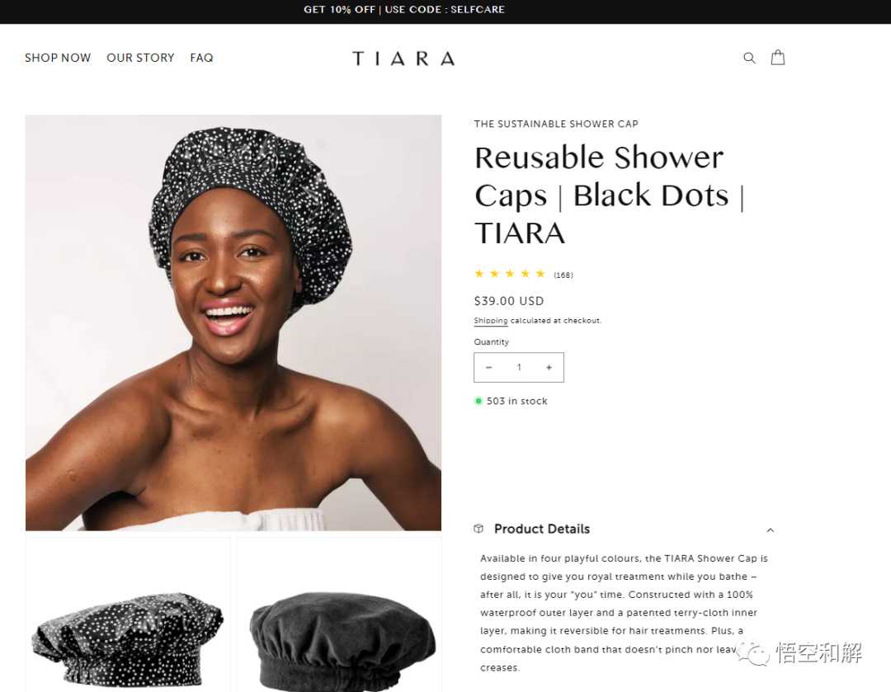This screenshot has height=692, width=891.
Task: Click the plus quantity button
Action: tap(549, 368)
